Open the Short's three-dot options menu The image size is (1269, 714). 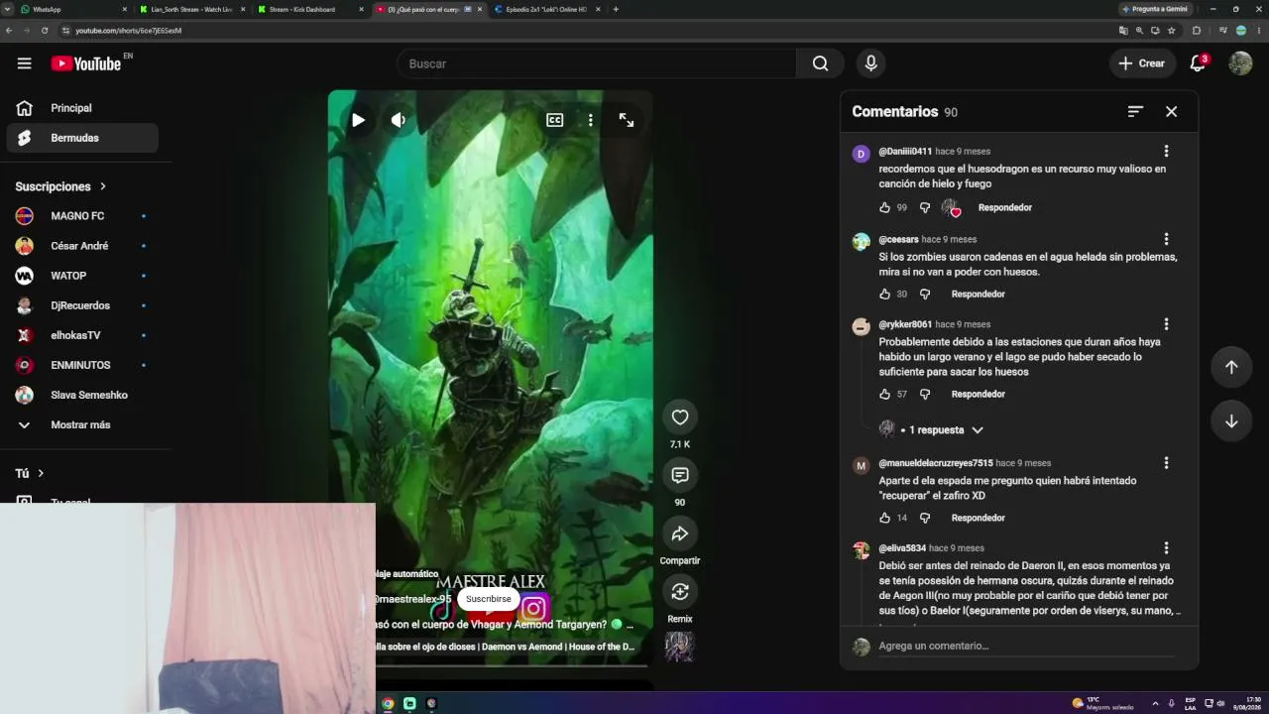point(590,120)
